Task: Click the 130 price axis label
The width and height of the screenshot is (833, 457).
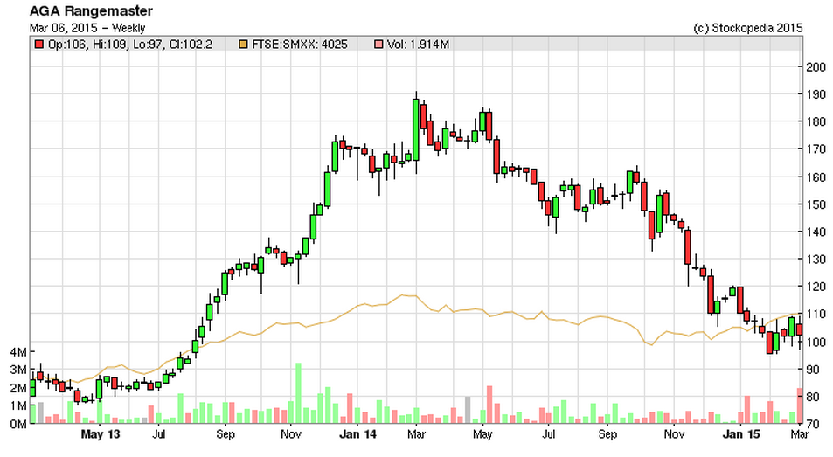Action: point(816,259)
